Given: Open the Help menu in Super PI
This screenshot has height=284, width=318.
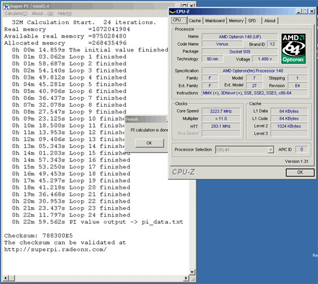Looking at the screenshot, I should 64,13.
